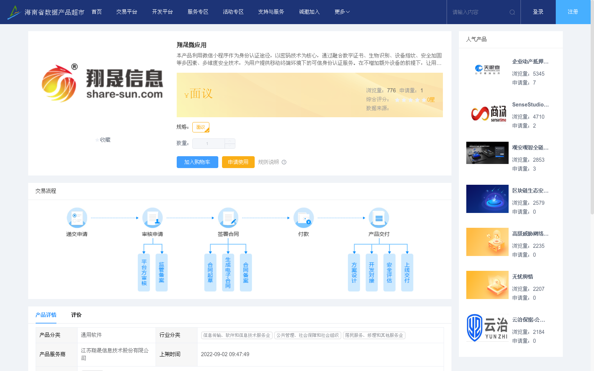Image resolution: width=594 pixels, height=371 pixels.
Task: Click the 上线交付 sub-step box
Action: (407, 273)
